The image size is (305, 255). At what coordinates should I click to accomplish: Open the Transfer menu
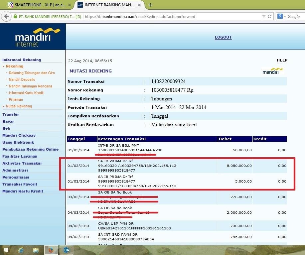tap(11, 114)
